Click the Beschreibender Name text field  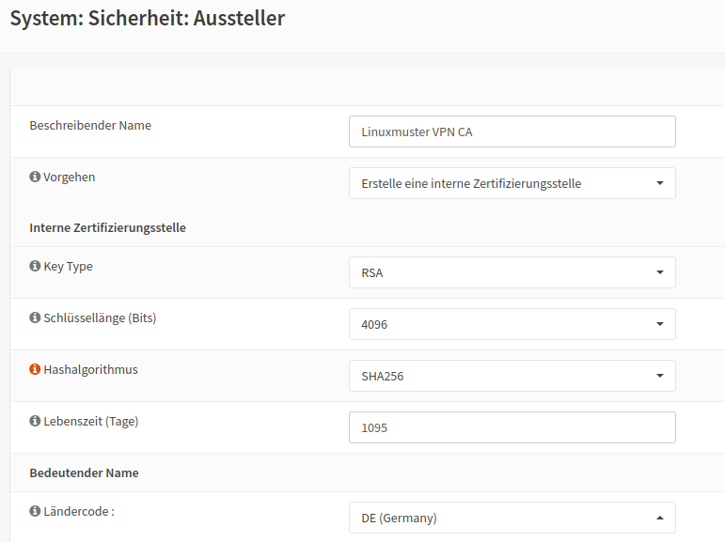point(512,132)
